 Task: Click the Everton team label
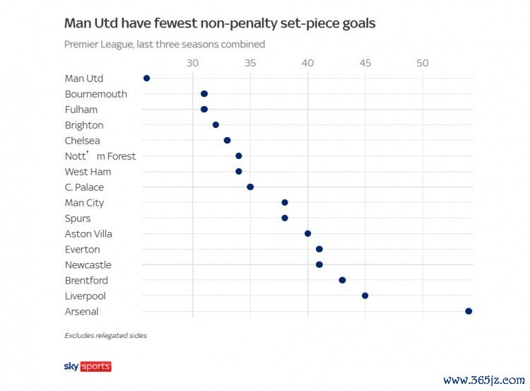click(x=82, y=250)
